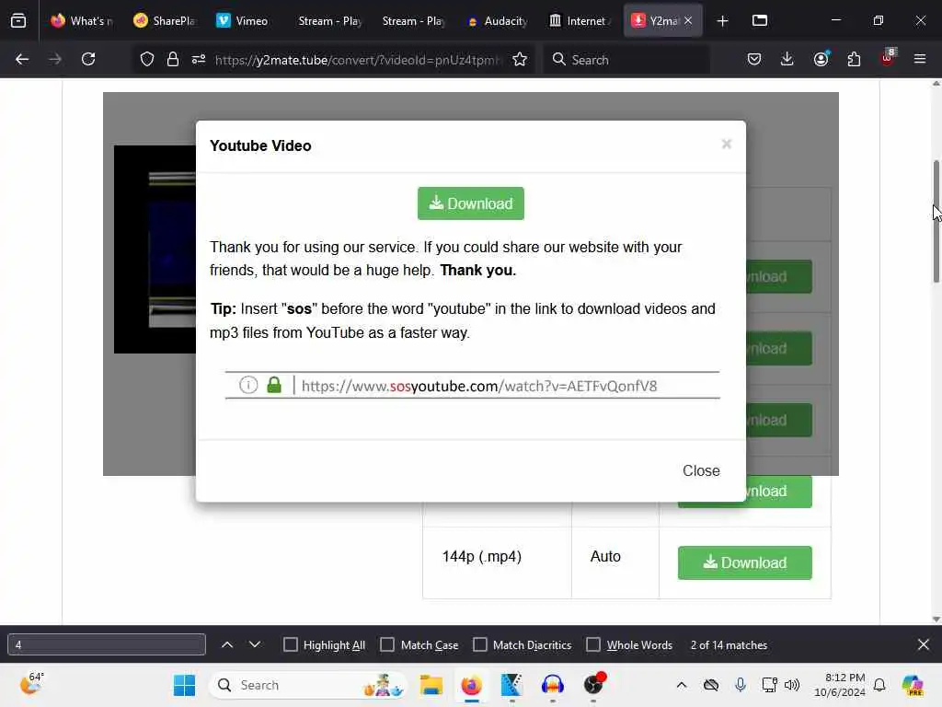
Task: Switch to What's new tab
Action: [x=82, y=21]
